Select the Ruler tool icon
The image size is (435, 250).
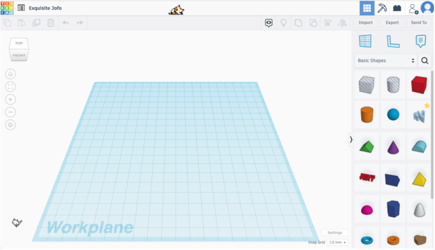point(393,41)
